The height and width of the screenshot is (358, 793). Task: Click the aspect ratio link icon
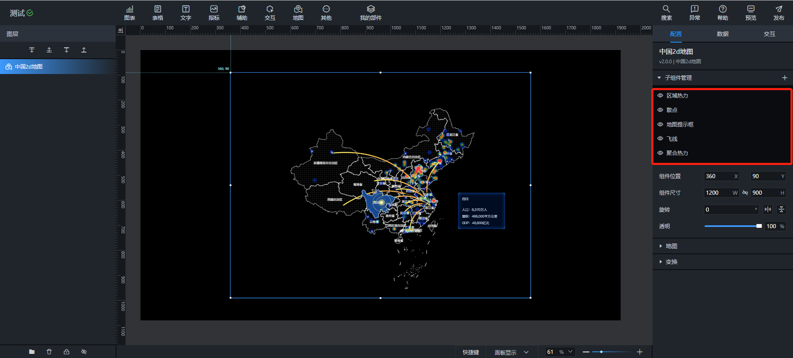pos(745,193)
